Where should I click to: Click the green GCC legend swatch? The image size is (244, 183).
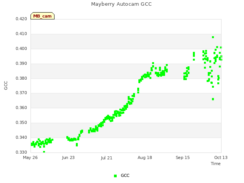tap(115, 176)
